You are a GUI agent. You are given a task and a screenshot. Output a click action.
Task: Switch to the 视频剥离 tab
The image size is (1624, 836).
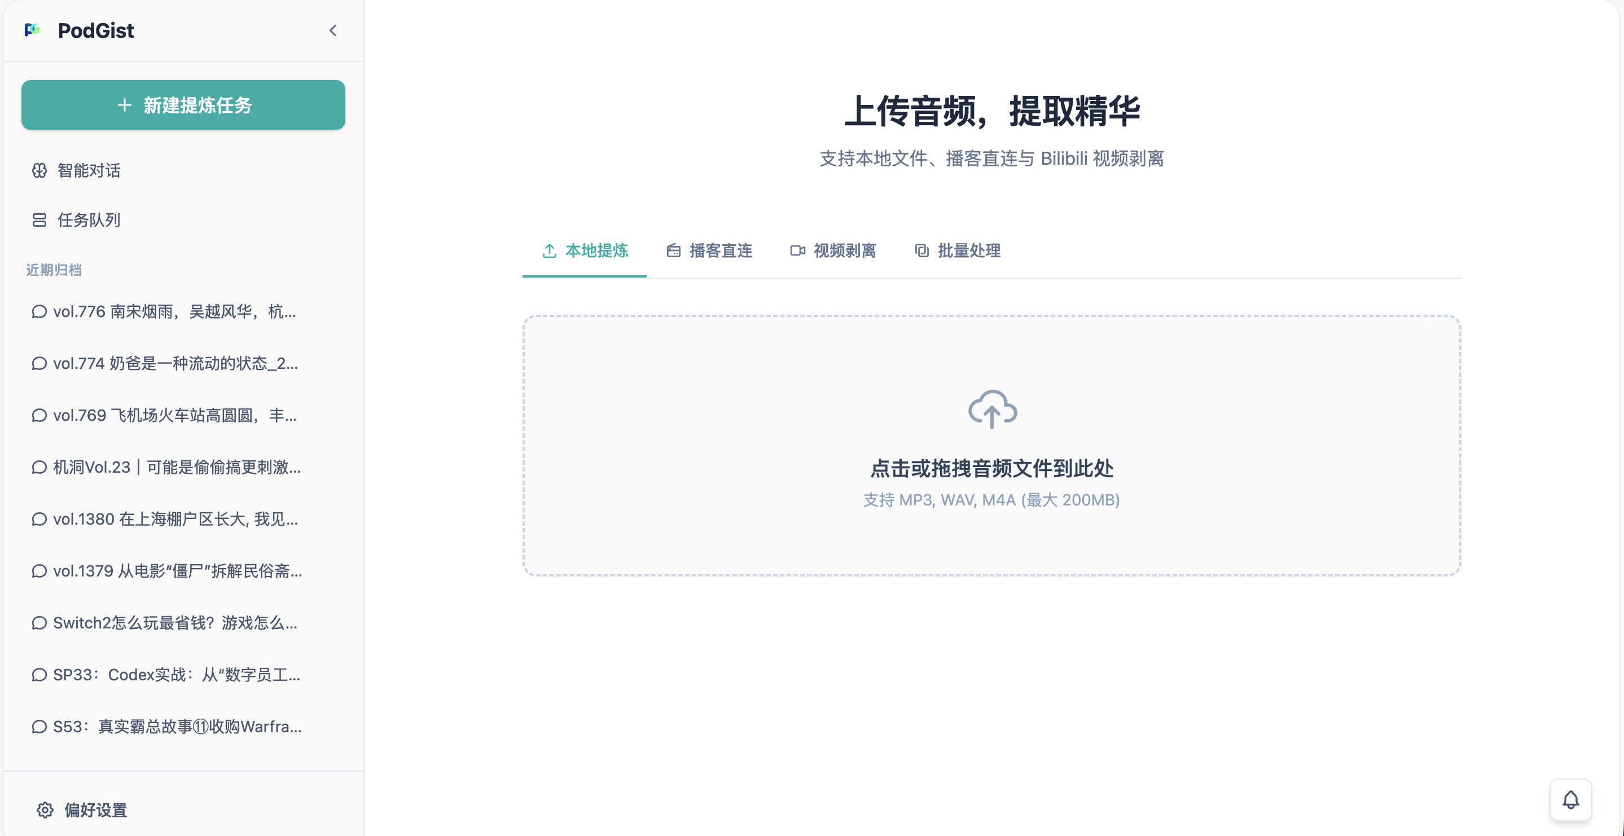point(833,250)
